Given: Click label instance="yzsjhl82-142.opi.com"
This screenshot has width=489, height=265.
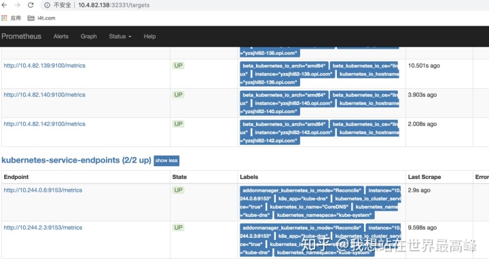Looking at the screenshot, I should click(x=293, y=133).
